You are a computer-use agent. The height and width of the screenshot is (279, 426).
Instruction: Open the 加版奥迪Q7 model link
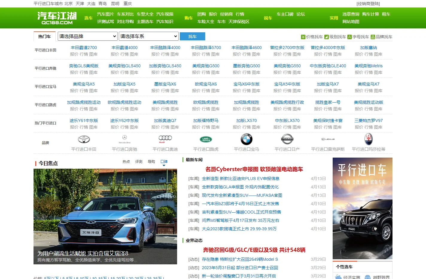165,121
